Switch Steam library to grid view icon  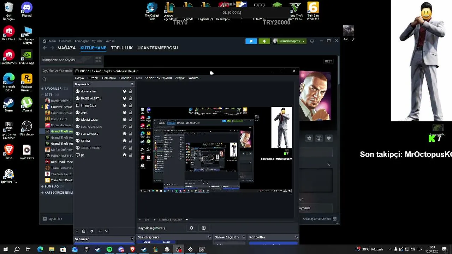click(x=98, y=60)
